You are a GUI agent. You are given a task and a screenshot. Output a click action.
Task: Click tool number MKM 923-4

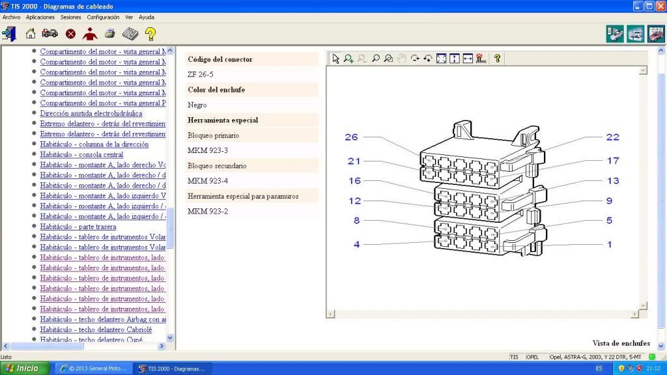tap(208, 181)
